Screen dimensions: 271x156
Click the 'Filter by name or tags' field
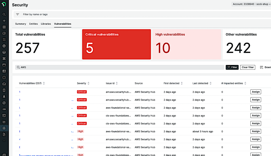[102, 15]
